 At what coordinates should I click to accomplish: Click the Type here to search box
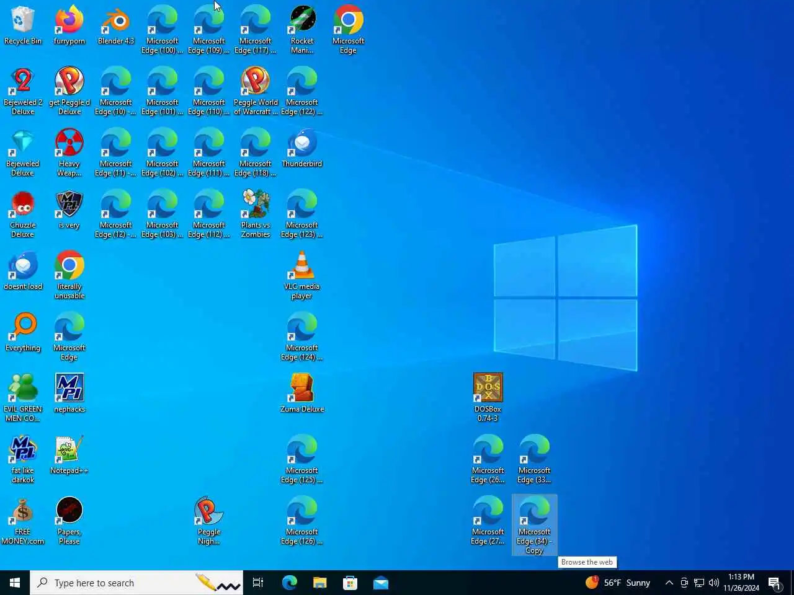136,583
